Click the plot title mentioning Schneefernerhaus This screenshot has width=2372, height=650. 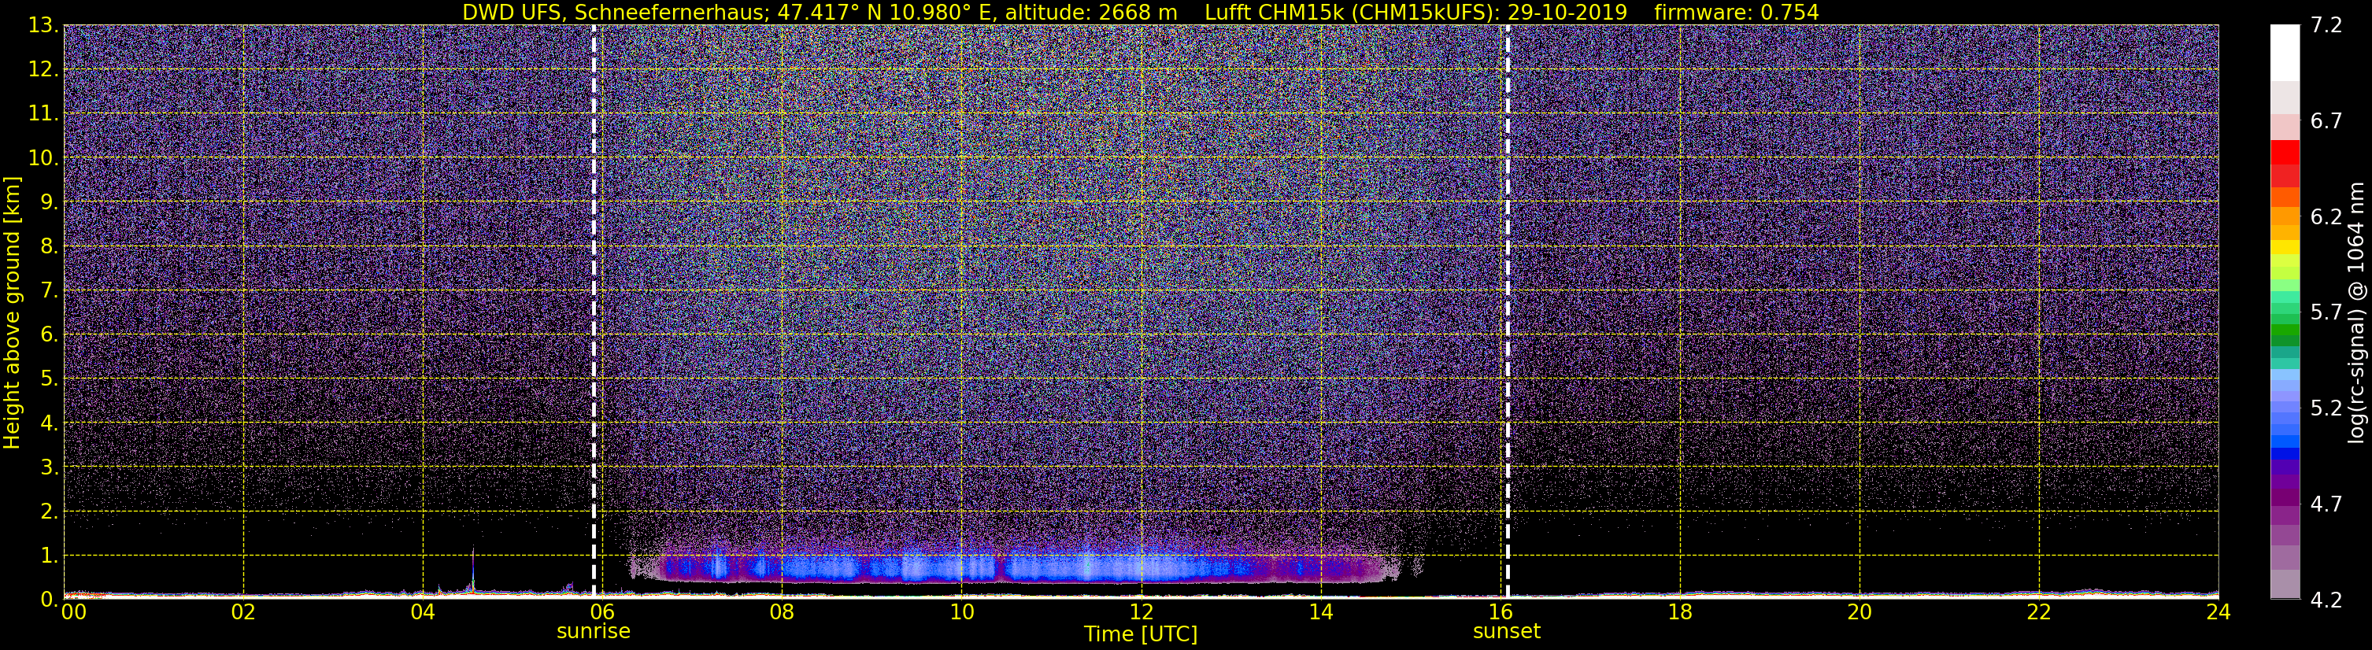click(1140, 12)
